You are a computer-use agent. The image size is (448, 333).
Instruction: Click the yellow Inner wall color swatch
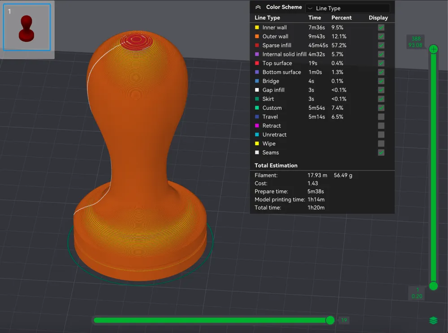(257, 28)
